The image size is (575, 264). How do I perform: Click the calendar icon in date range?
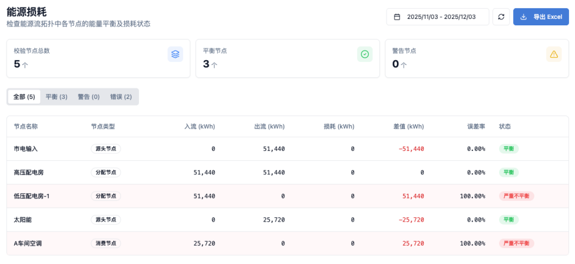pyautogui.click(x=396, y=17)
